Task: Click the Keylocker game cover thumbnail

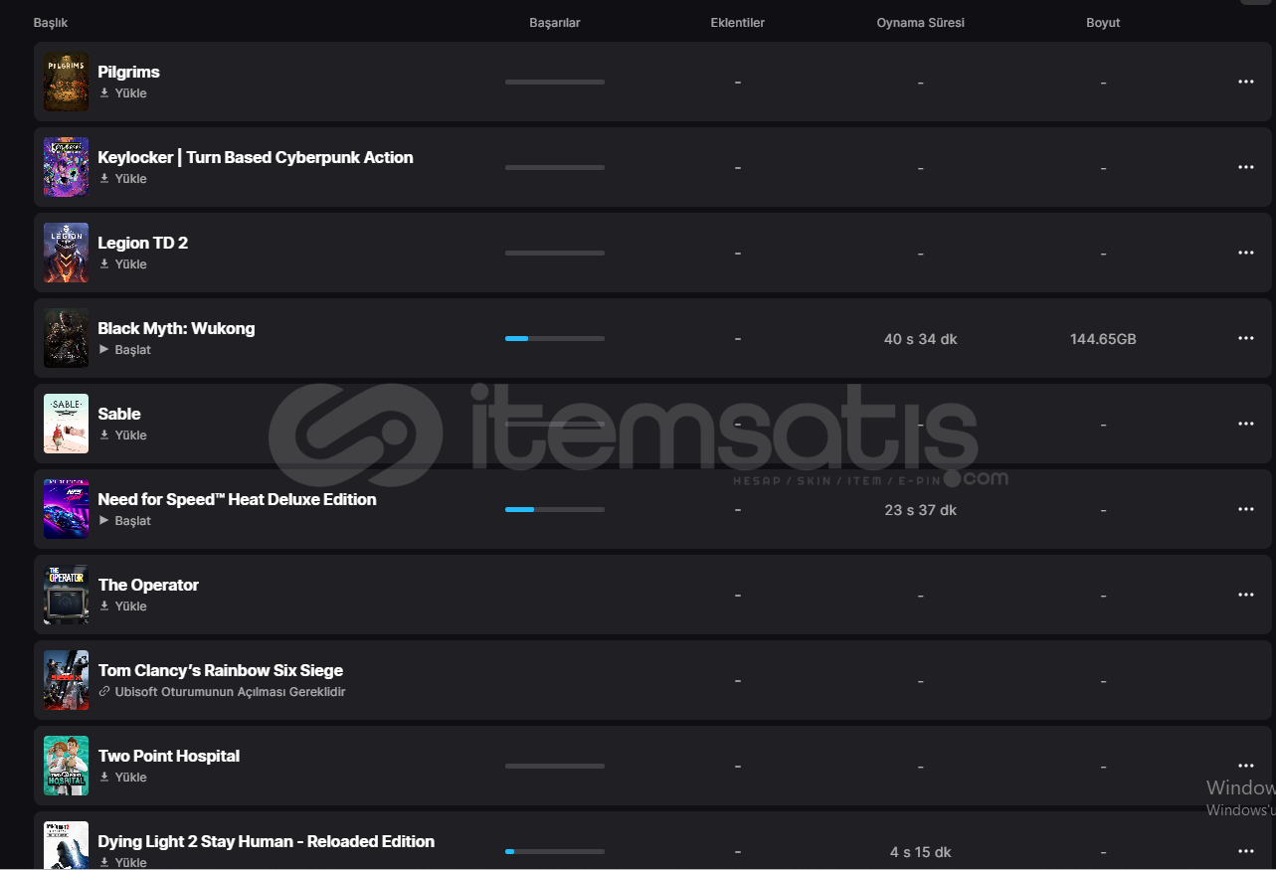Action: [66, 167]
